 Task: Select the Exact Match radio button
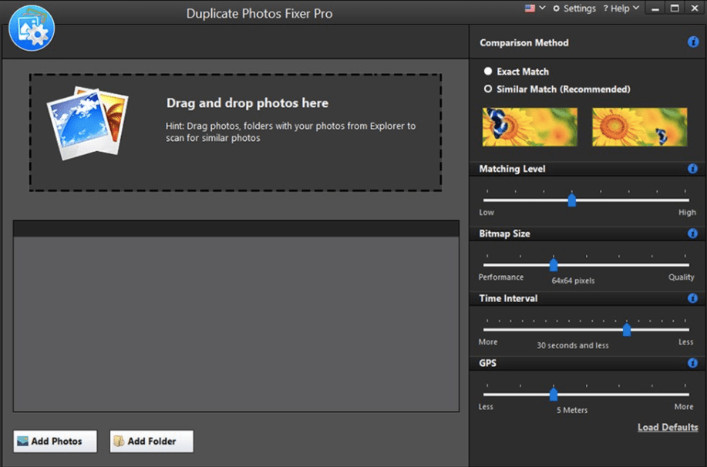tap(488, 71)
